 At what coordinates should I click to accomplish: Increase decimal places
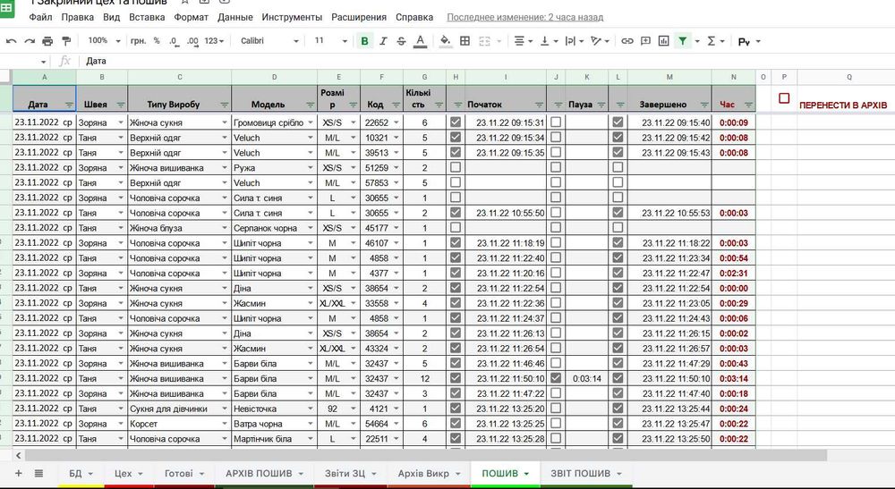(x=192, y=41)
